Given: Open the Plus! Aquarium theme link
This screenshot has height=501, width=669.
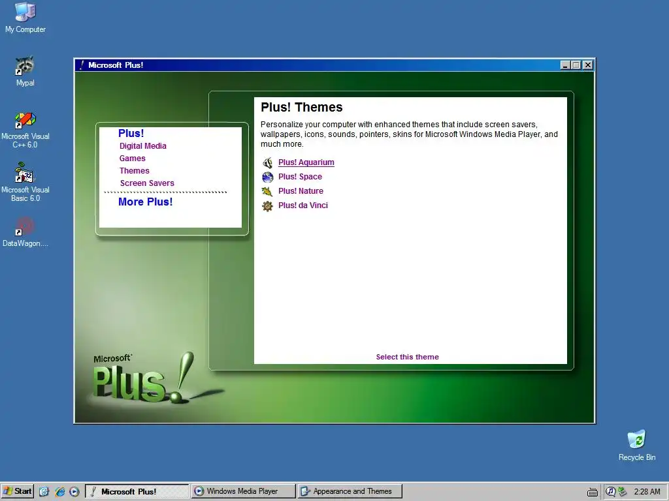Looking at the screenshot, I should 306,162.
